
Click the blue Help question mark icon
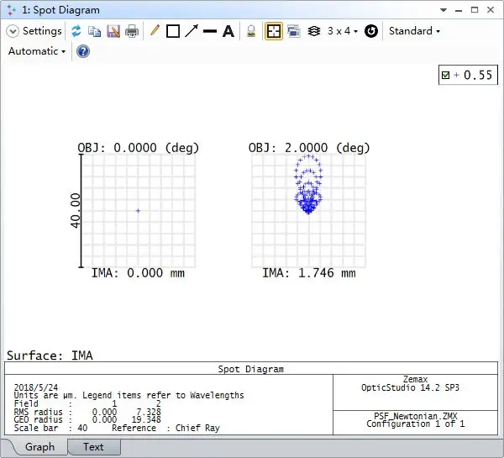coord(83,51)
